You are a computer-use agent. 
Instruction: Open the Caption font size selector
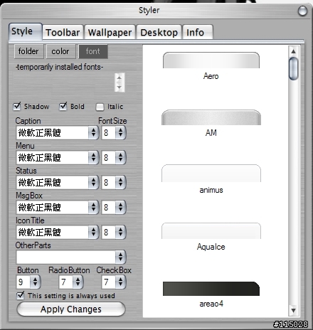click(x=120, y=132)
